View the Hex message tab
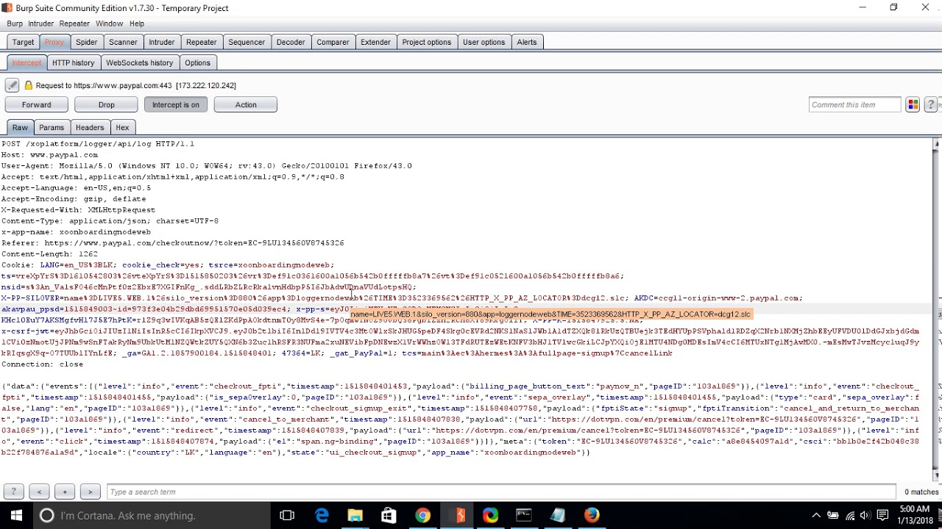 pos(122,127)
